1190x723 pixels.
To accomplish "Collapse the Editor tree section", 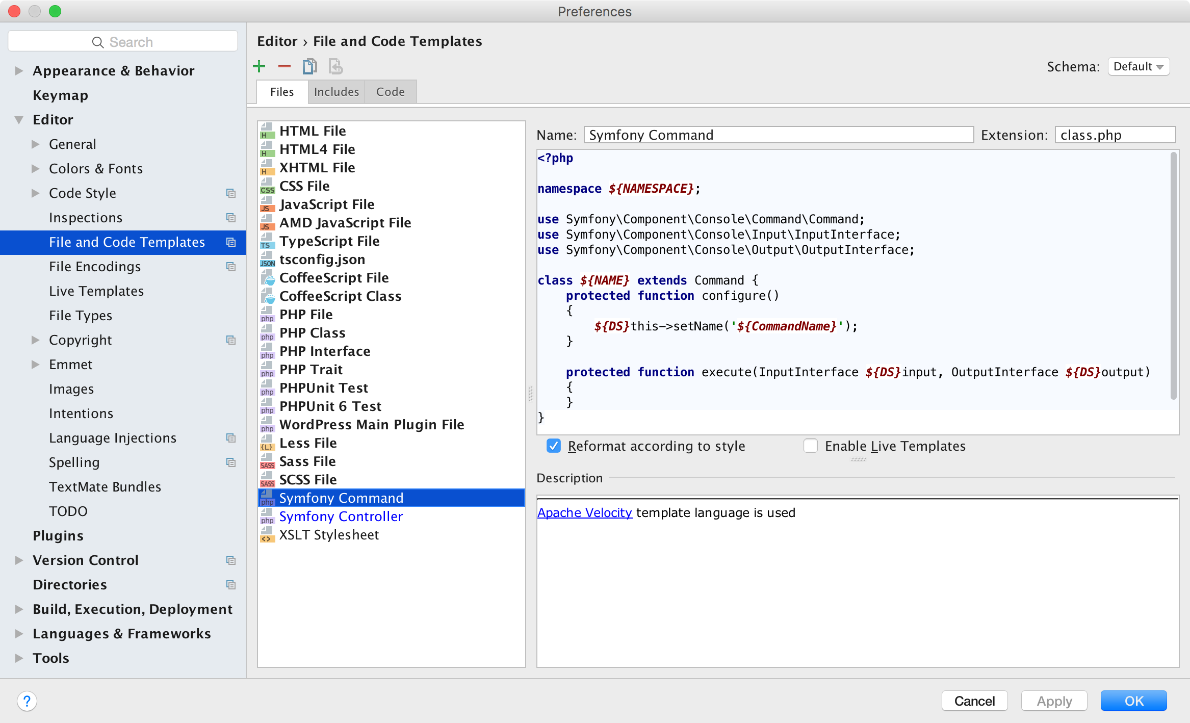I will [19, 120].
